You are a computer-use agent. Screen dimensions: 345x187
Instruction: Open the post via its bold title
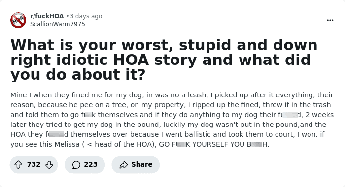coord(164,60)
